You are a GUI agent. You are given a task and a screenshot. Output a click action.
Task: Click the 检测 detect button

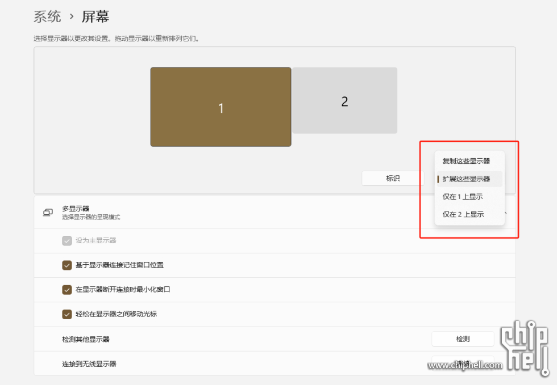coord(463,339)
